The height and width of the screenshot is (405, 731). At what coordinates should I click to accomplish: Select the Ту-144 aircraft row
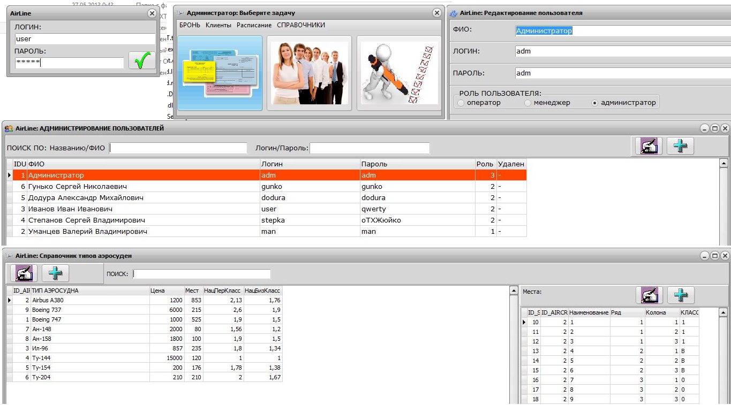(x=144, y=358)
